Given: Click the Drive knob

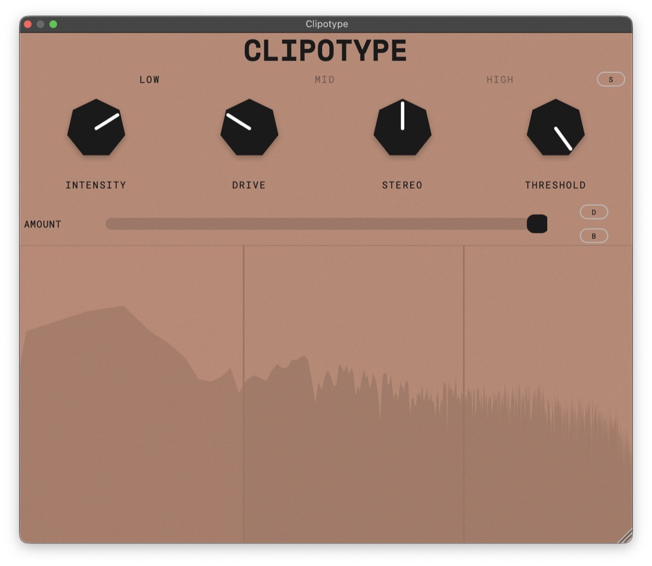Looking at the screenshot, I should 249,128.
